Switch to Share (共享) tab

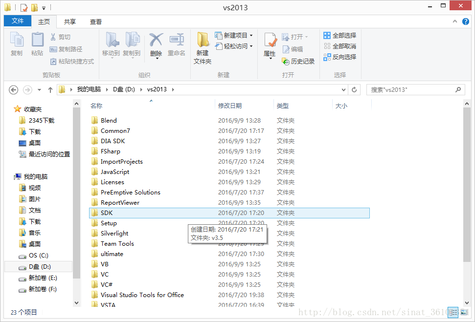70,22
